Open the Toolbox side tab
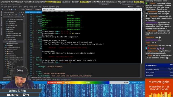 pos(1,14)
